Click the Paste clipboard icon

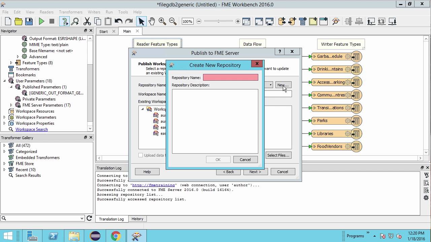tap(108, 22)
